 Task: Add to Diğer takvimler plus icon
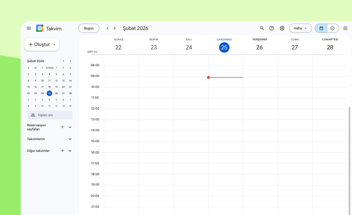[62, 151]
